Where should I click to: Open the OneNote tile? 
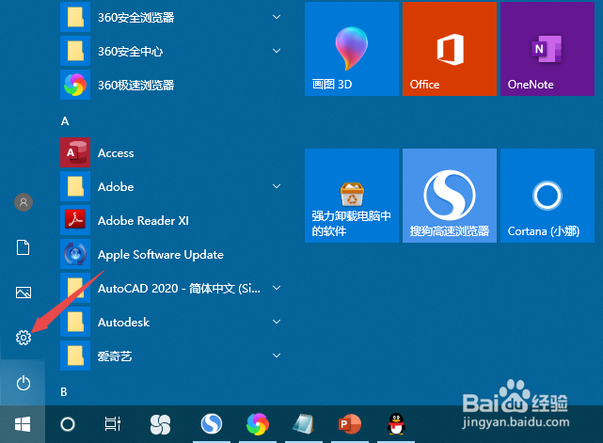point(547,49)
